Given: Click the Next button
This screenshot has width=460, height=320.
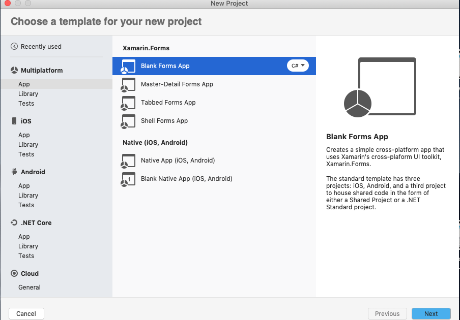Looking at the screenshot, I should [430, 313].
